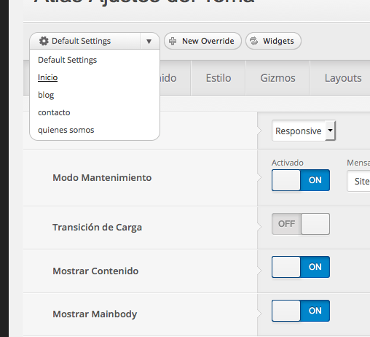Viewport: 370px width, 337px height.
Task: Turn off the Mostrar Mainbody switch
Action: pyautogui.click(x=301, y=311)
